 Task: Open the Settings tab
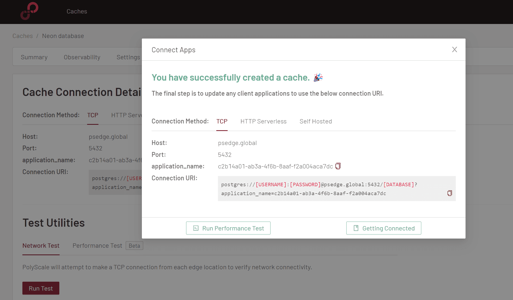tap(128, 57)
